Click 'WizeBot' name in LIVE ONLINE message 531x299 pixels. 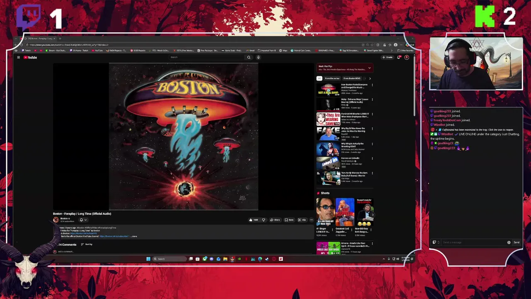point(447,134)
